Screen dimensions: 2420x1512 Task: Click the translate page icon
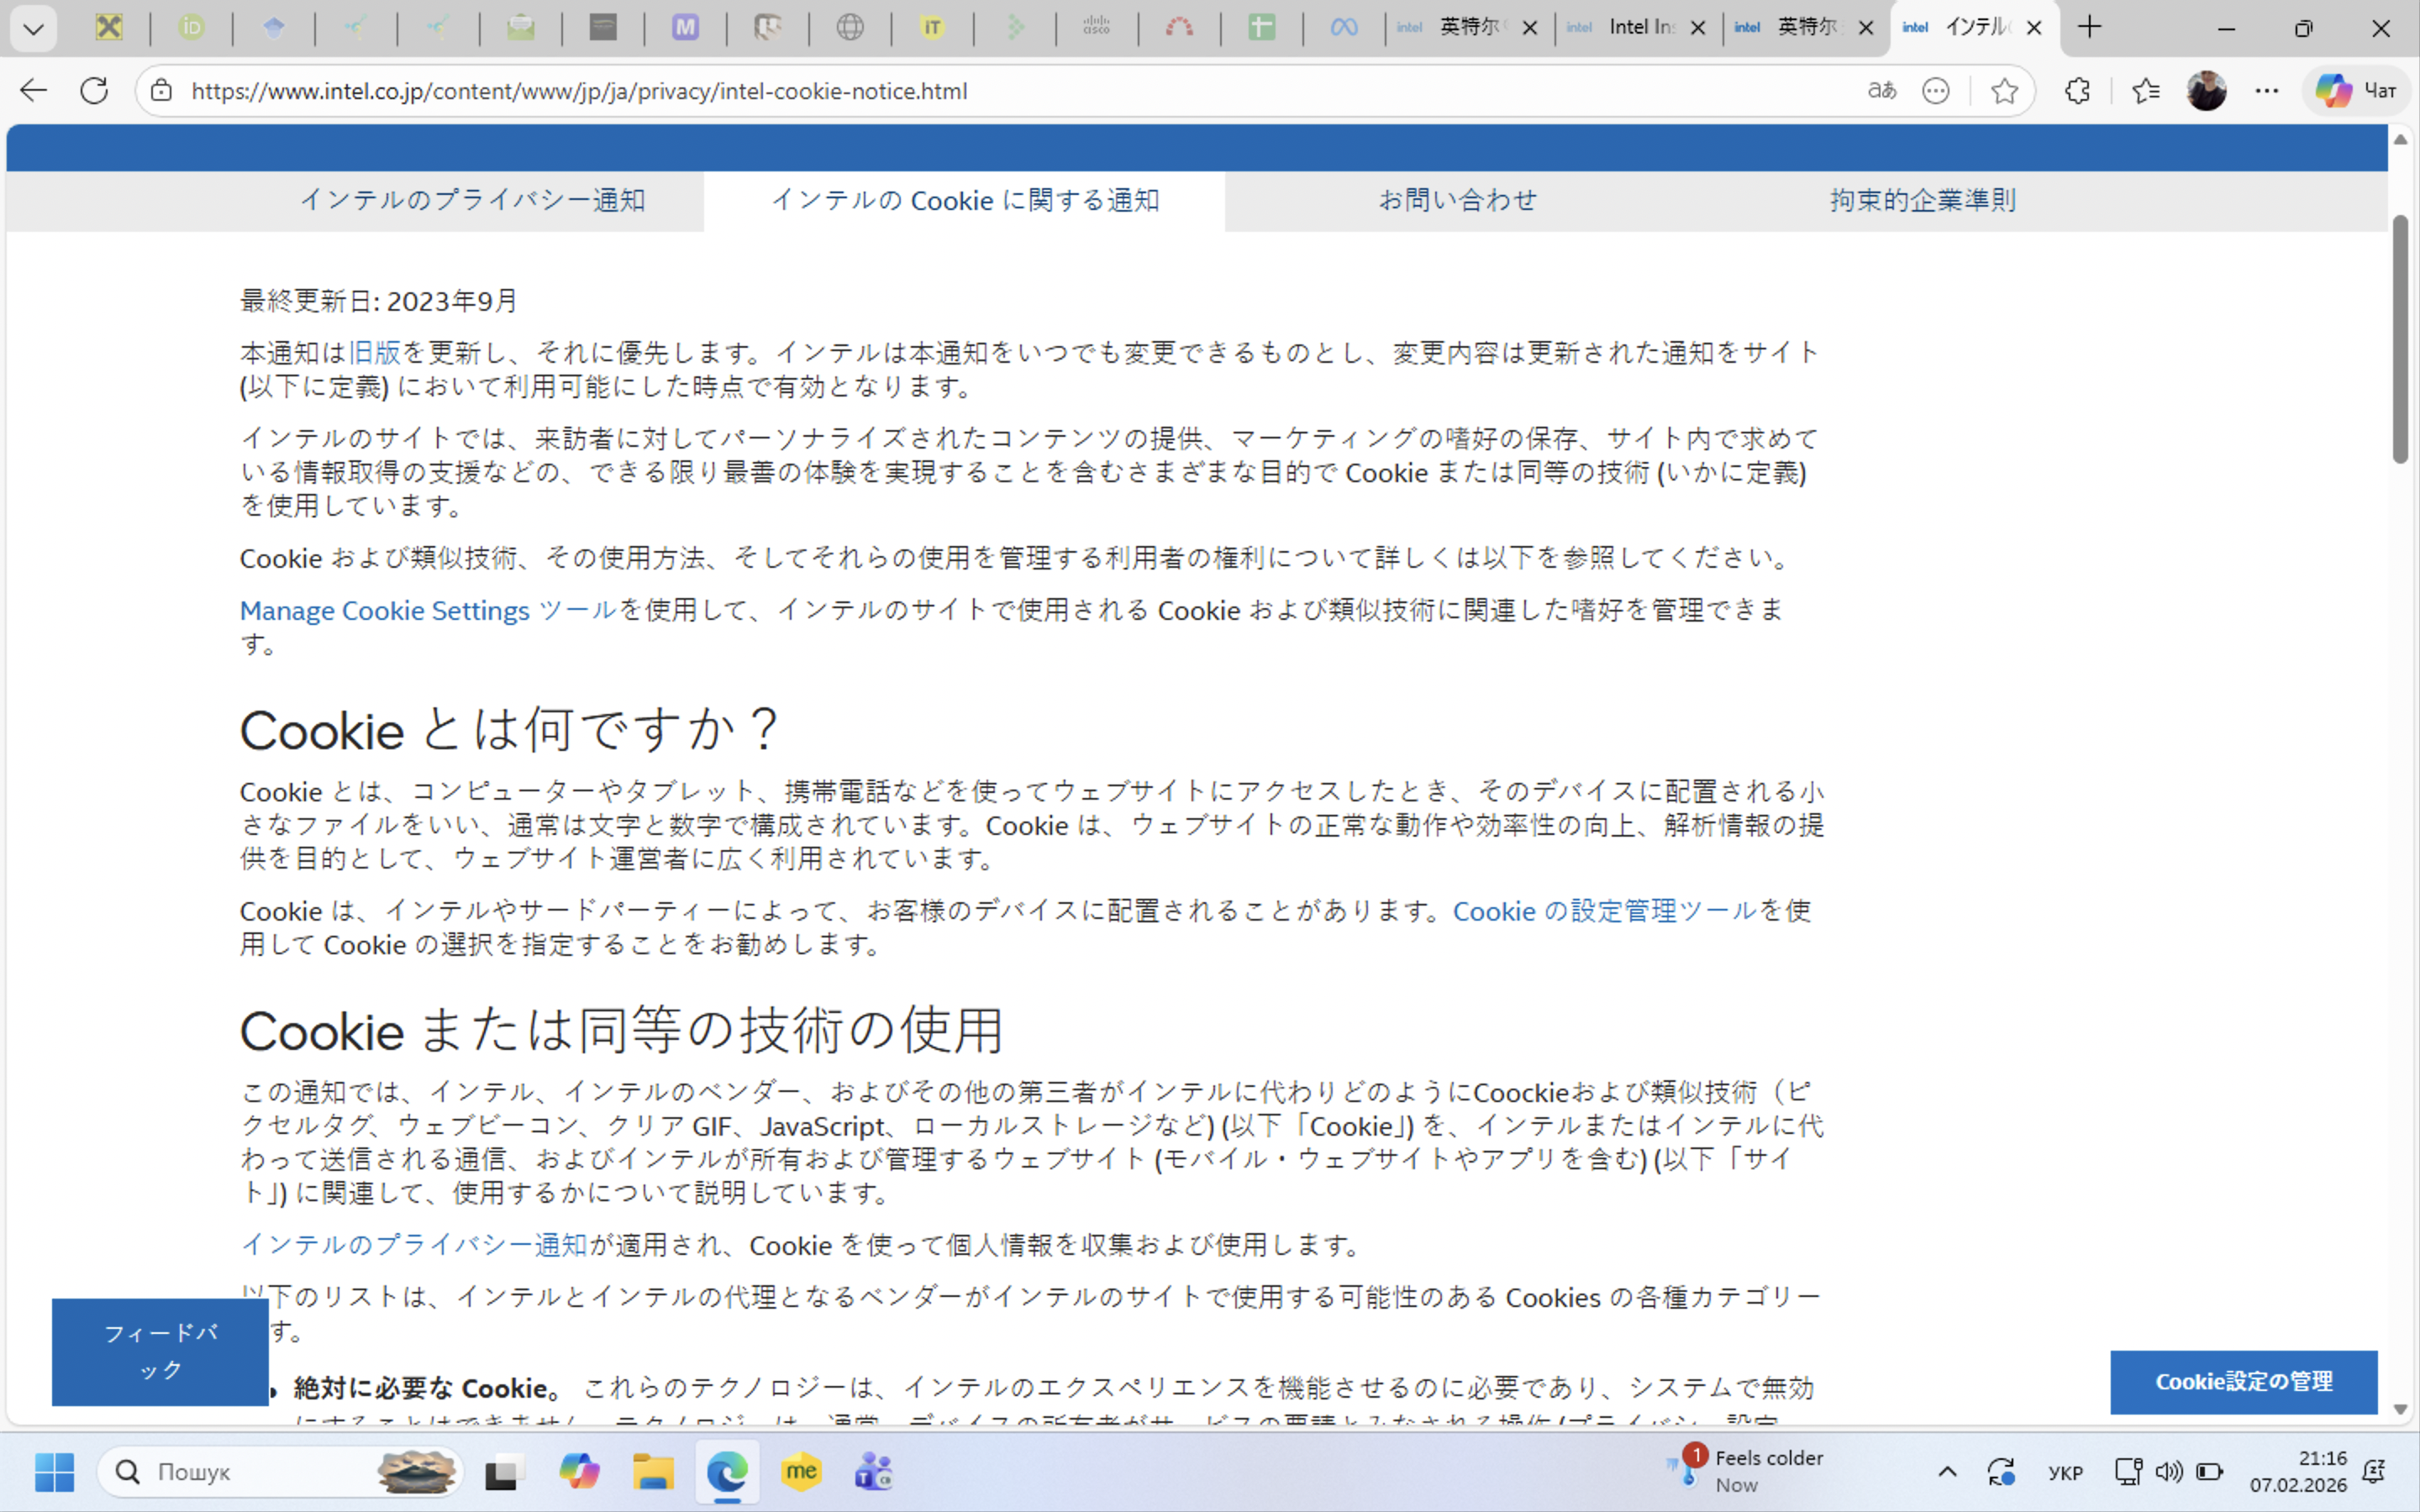click(x=1881, y=91)
